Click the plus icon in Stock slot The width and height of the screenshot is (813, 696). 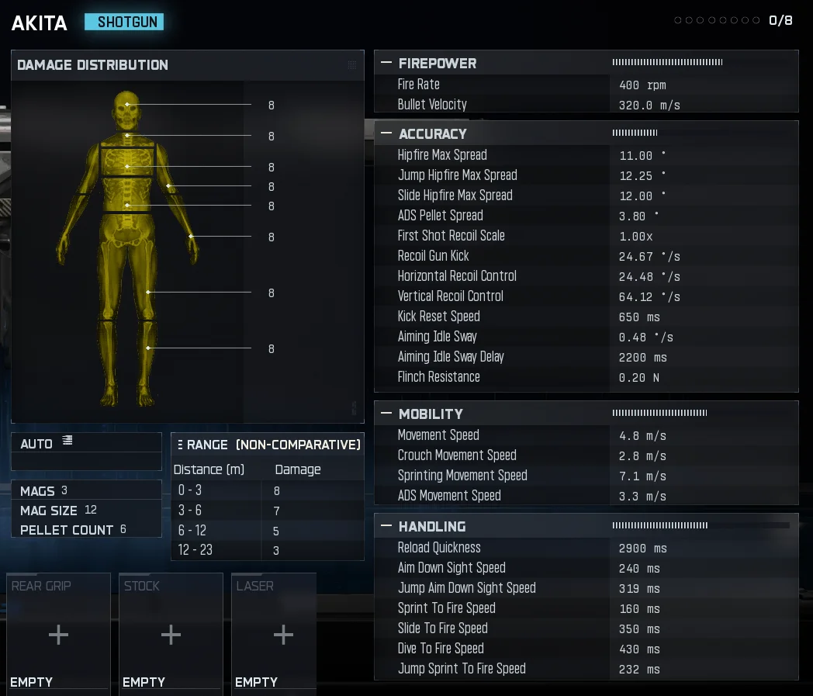tap(171, 635)
